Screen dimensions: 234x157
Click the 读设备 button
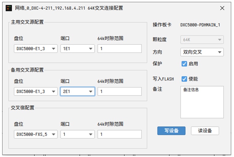click(205, 131)
